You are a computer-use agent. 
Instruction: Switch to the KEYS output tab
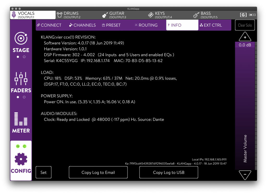(x=169, y=15)
